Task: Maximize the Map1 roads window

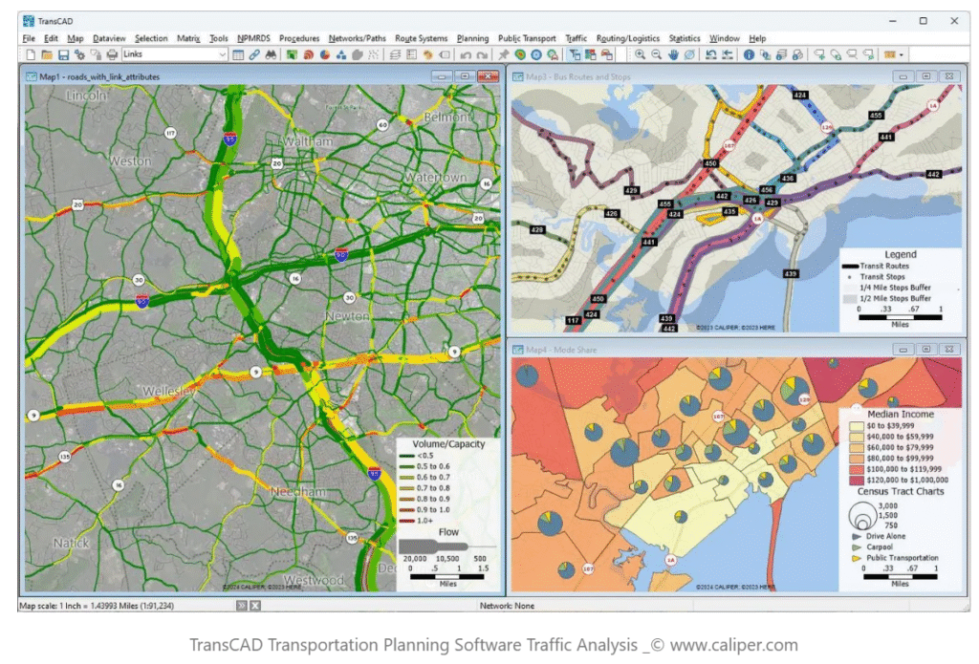Action: [x=465, y=76]
